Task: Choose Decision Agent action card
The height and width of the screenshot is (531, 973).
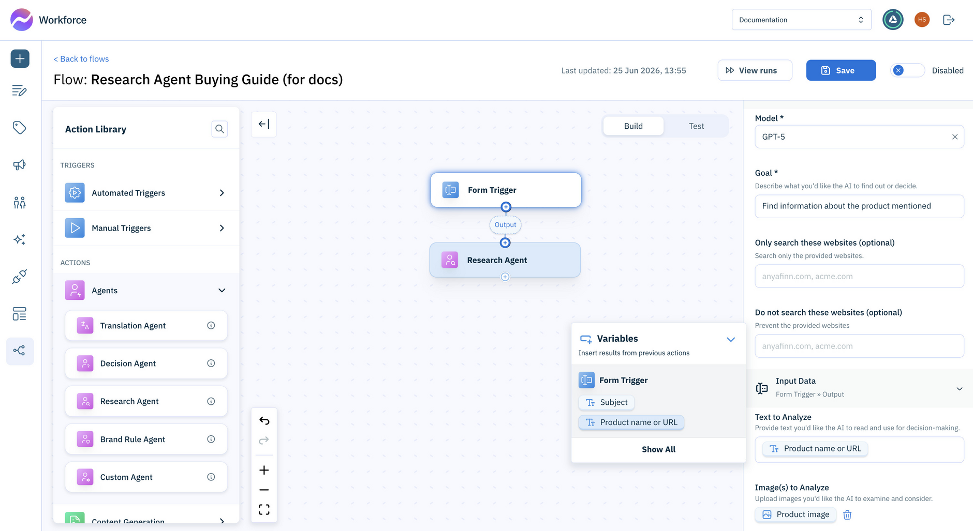Action: (x=146, y=363)
